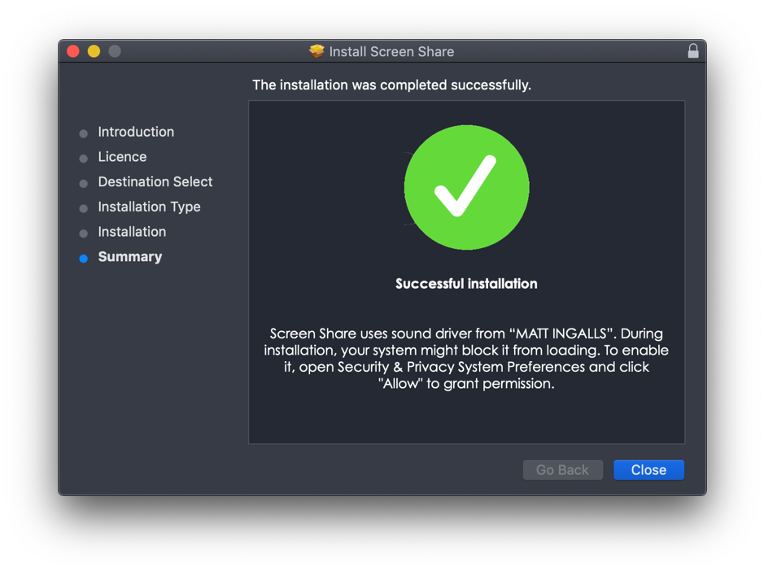Select Installation Type in the sidebar

[149, 207]
